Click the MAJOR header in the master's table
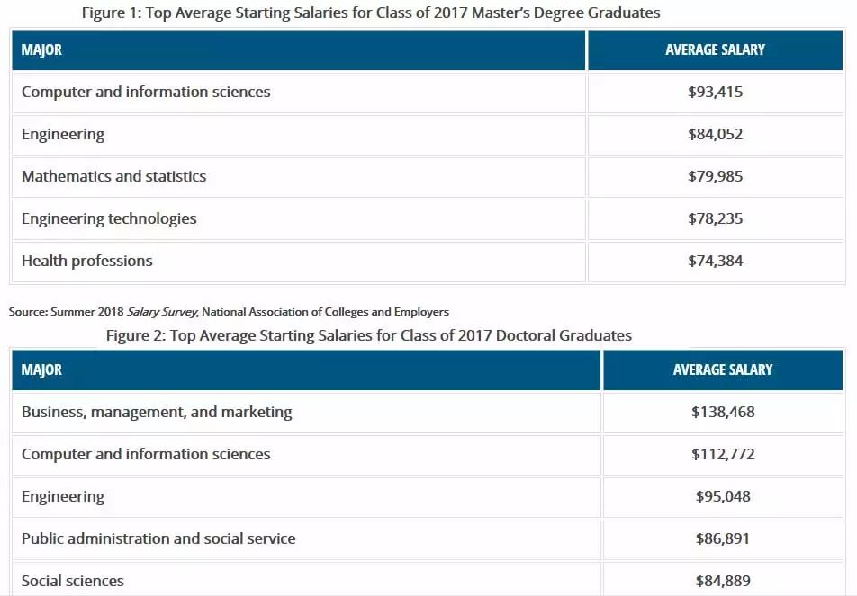Screen dimensions: 857x596 41,49
